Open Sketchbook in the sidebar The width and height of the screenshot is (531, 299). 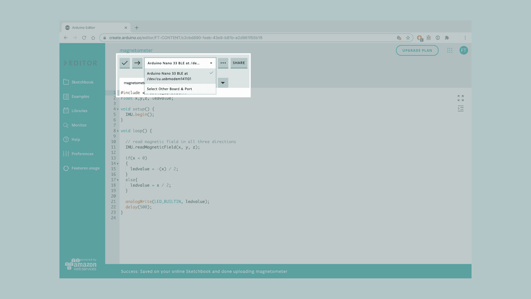click(x=82, y=82)
